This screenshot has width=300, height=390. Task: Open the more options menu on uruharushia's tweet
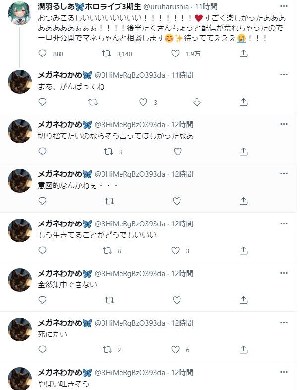[x=284, y=6]
